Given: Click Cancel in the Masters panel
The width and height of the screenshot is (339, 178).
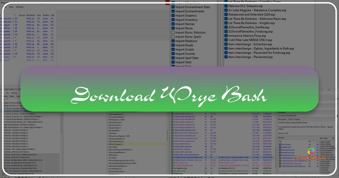Looking at the screenshot, I should (295, 174).
